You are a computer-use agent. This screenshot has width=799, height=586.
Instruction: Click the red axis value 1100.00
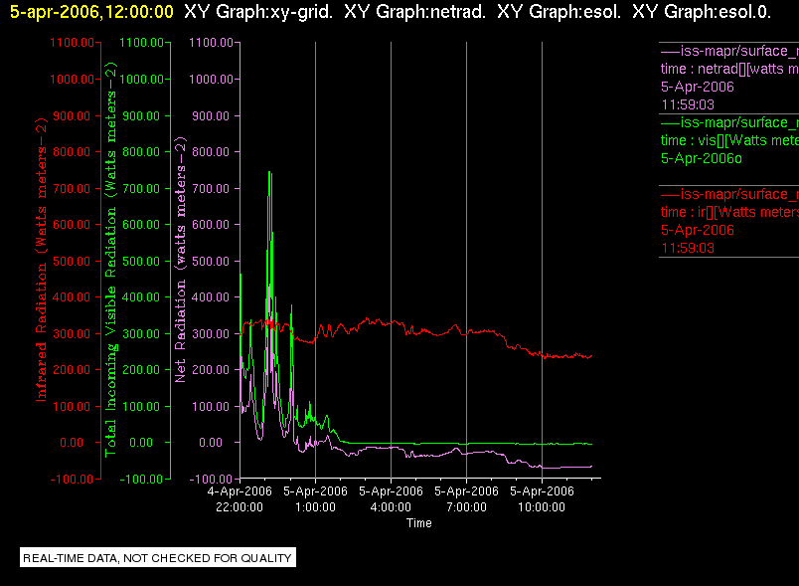click(72, 43)
